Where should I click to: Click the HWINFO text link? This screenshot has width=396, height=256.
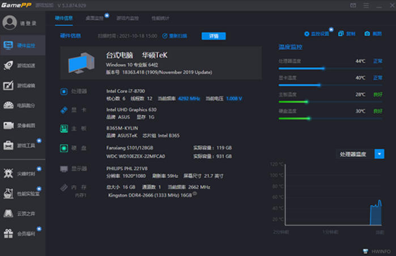click(381, 251)
